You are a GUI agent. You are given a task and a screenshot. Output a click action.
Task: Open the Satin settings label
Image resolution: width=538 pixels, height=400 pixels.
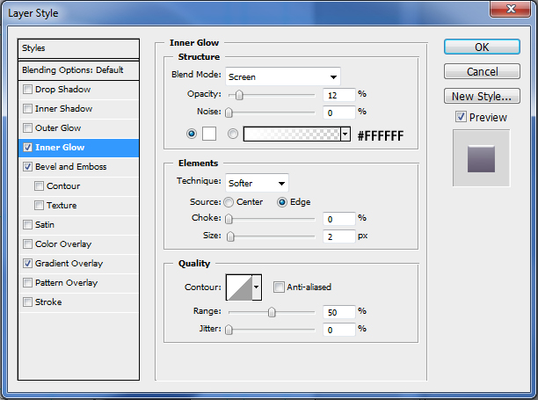(x=45, y=225)
